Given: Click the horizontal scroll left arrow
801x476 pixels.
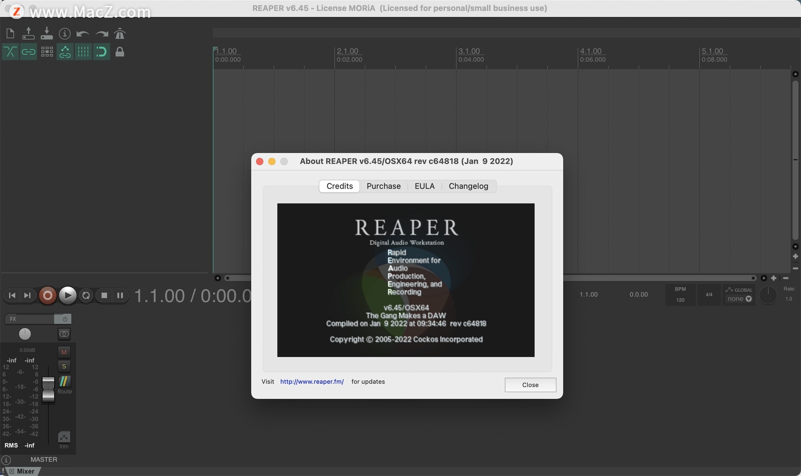Looking at the screenshot, I should pyautogui.click(x=217, y=278).
